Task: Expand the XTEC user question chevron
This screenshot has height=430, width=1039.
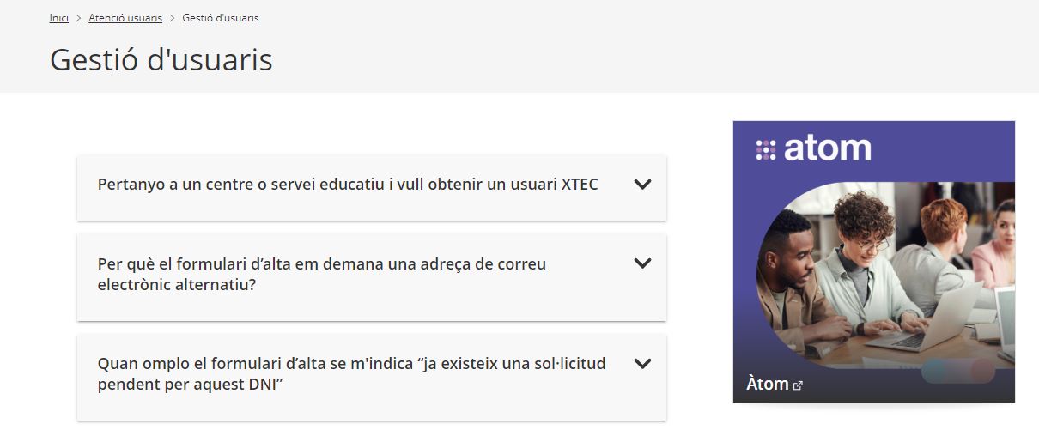Action: click(x=642, y=184)
